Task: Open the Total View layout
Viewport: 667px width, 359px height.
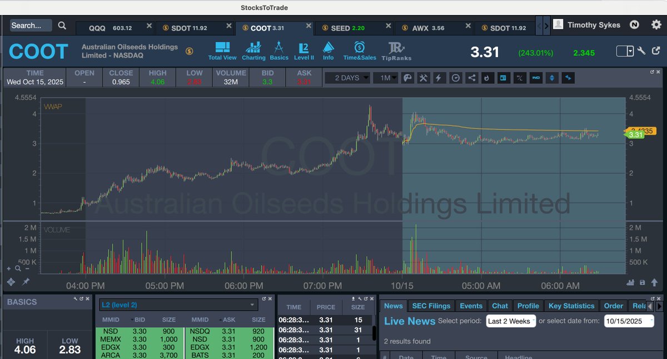Action: pyautogui.click(x=222, y=50)
